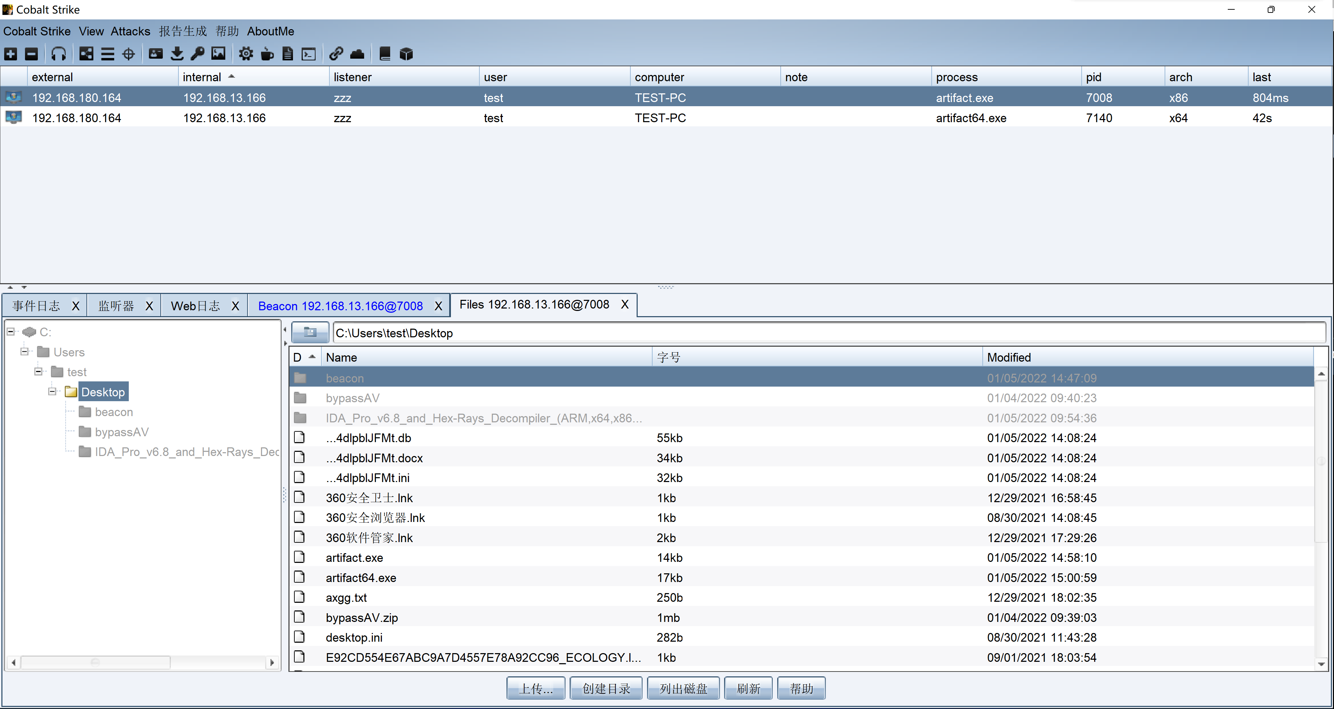
Task: Open the 帮助 menu
Action: coord(227,31)
